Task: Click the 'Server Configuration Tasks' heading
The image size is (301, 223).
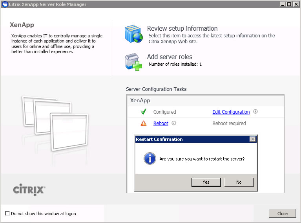Action: click(x=156, y=89)
